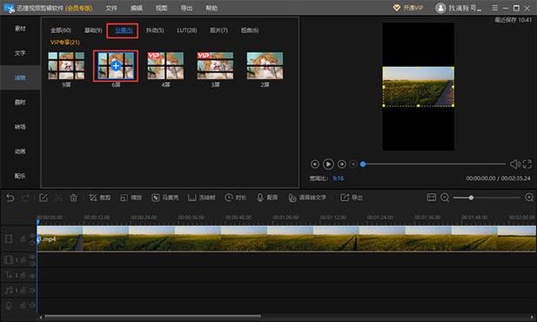Show the 抖动(5) filter category
Viewport: 537px width, 322px height.
[155, 30]
